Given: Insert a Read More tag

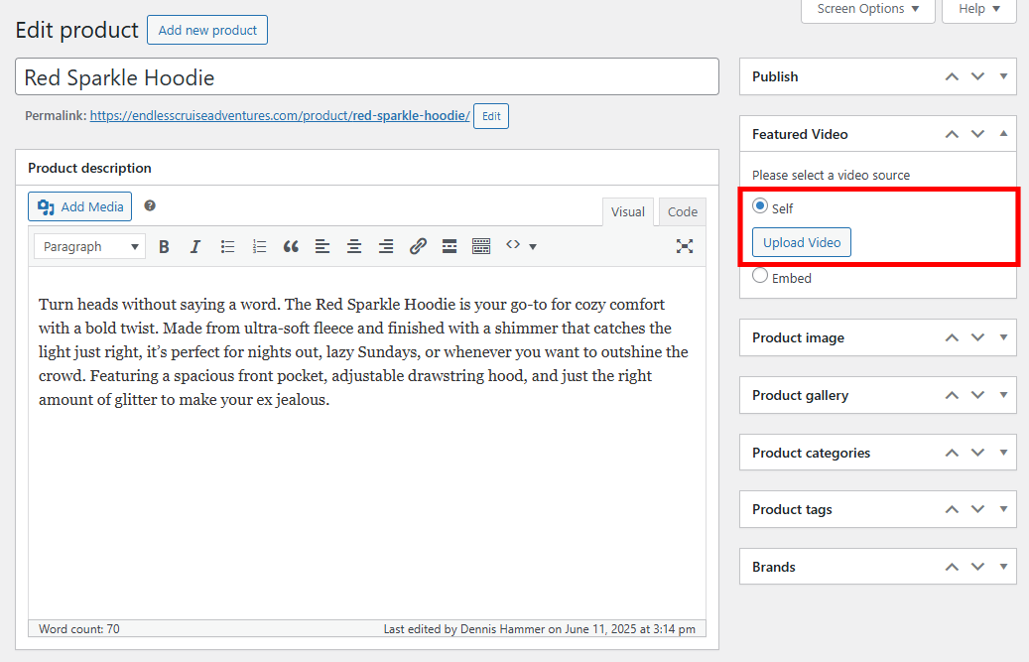Looking at the screenshot, I should coord(450,245).
